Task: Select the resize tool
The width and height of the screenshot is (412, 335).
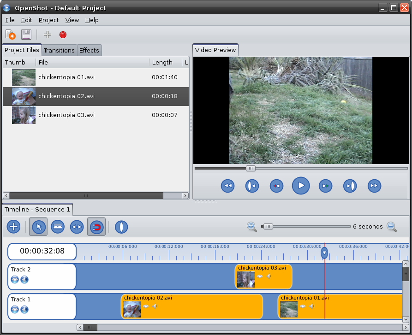Action: [77, 227]
